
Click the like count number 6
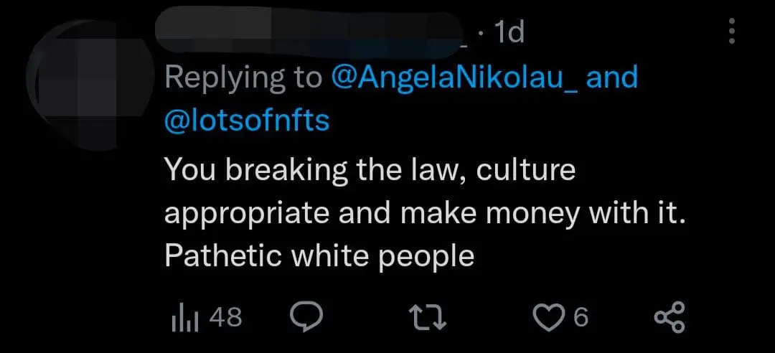point(581,316)
